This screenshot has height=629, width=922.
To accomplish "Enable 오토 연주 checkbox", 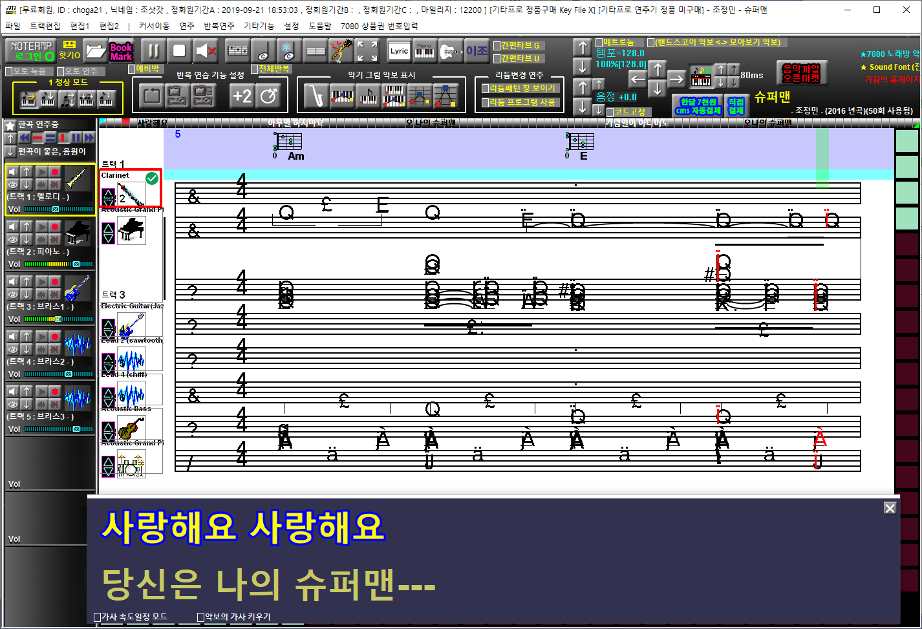I will (61, 71).
